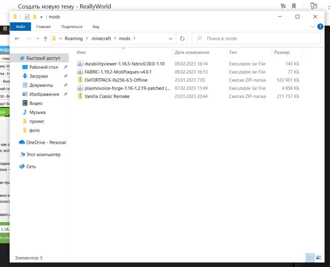
Task: Click the folder icon in address bar
Action: click(54, 38)
